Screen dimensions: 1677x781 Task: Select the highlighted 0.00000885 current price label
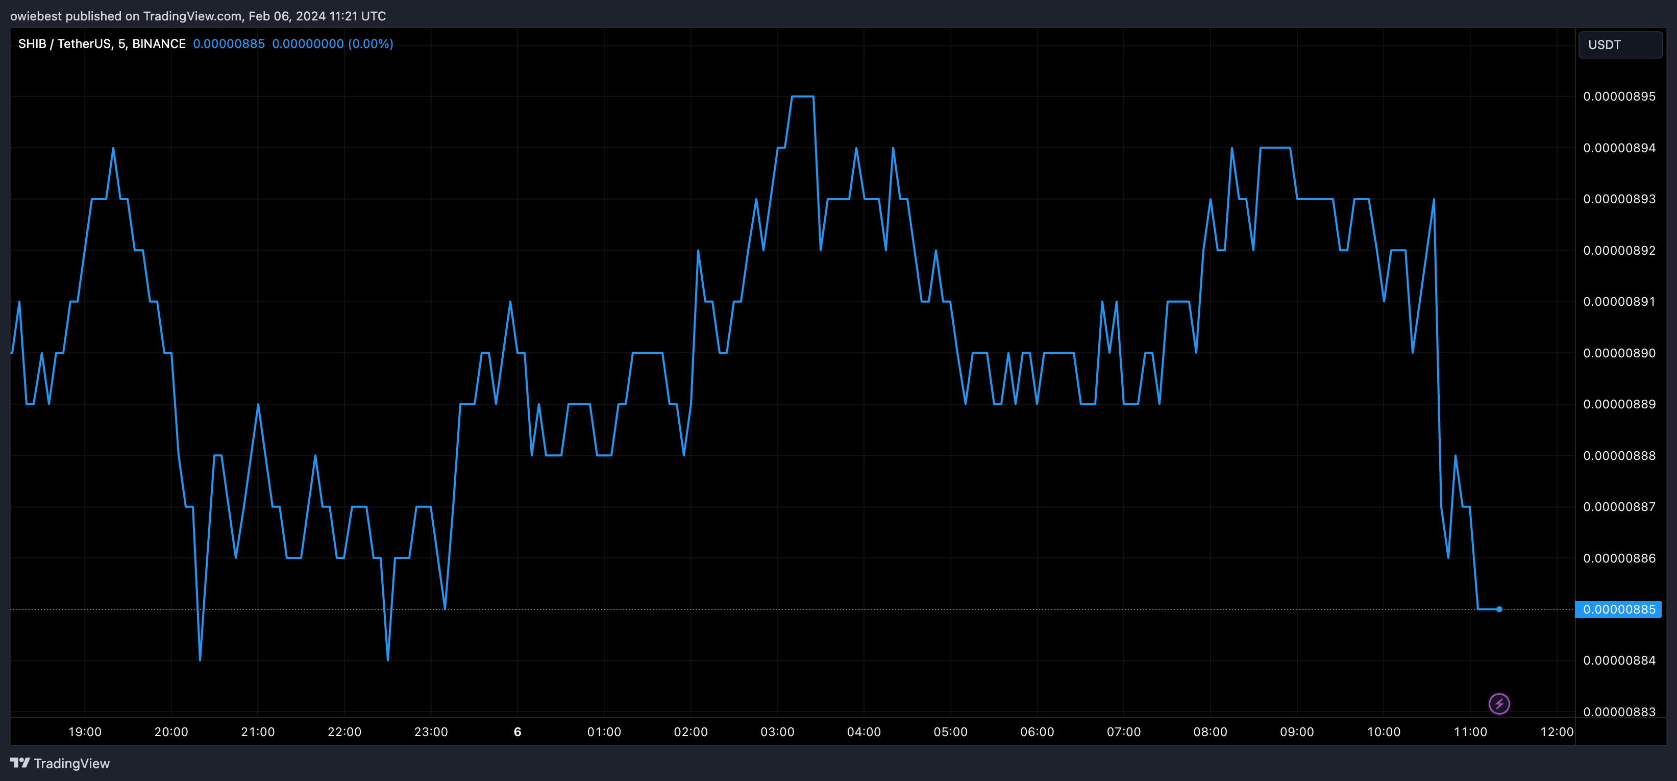point(1618,609)
